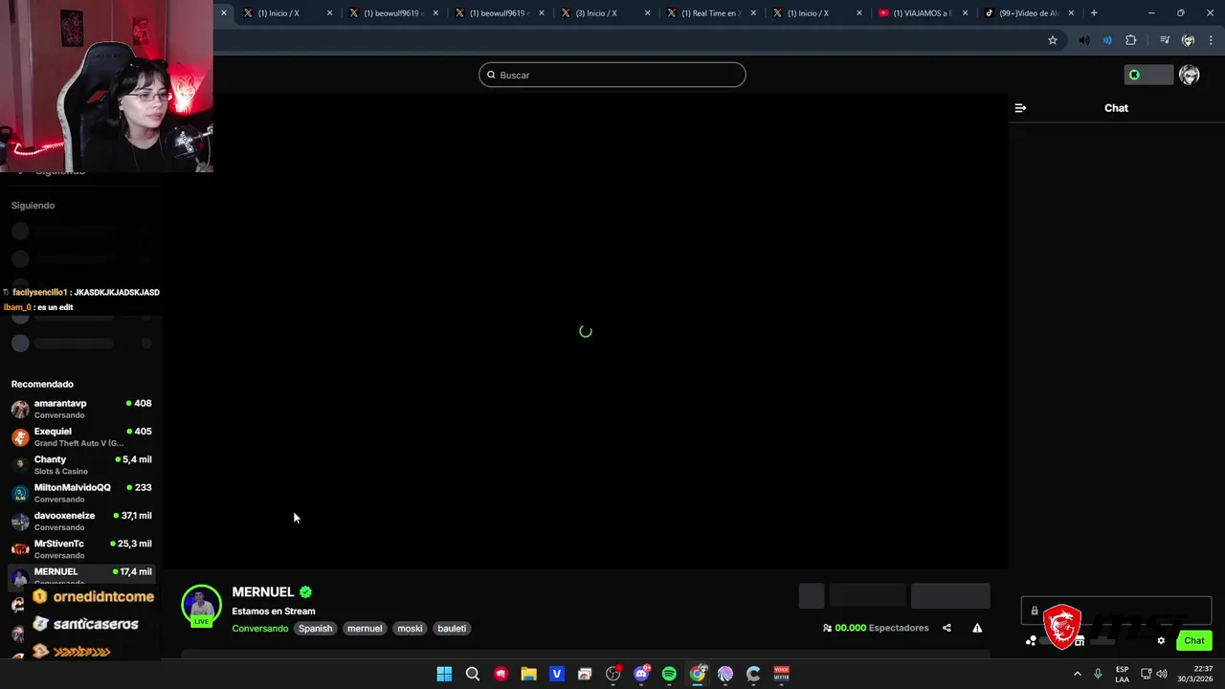Viewport: 1225px width, 689px height.
Task: Click the green Chat send button
Action: 1194,641
